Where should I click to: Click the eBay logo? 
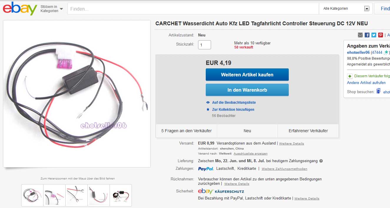click(x=20, y=9)
